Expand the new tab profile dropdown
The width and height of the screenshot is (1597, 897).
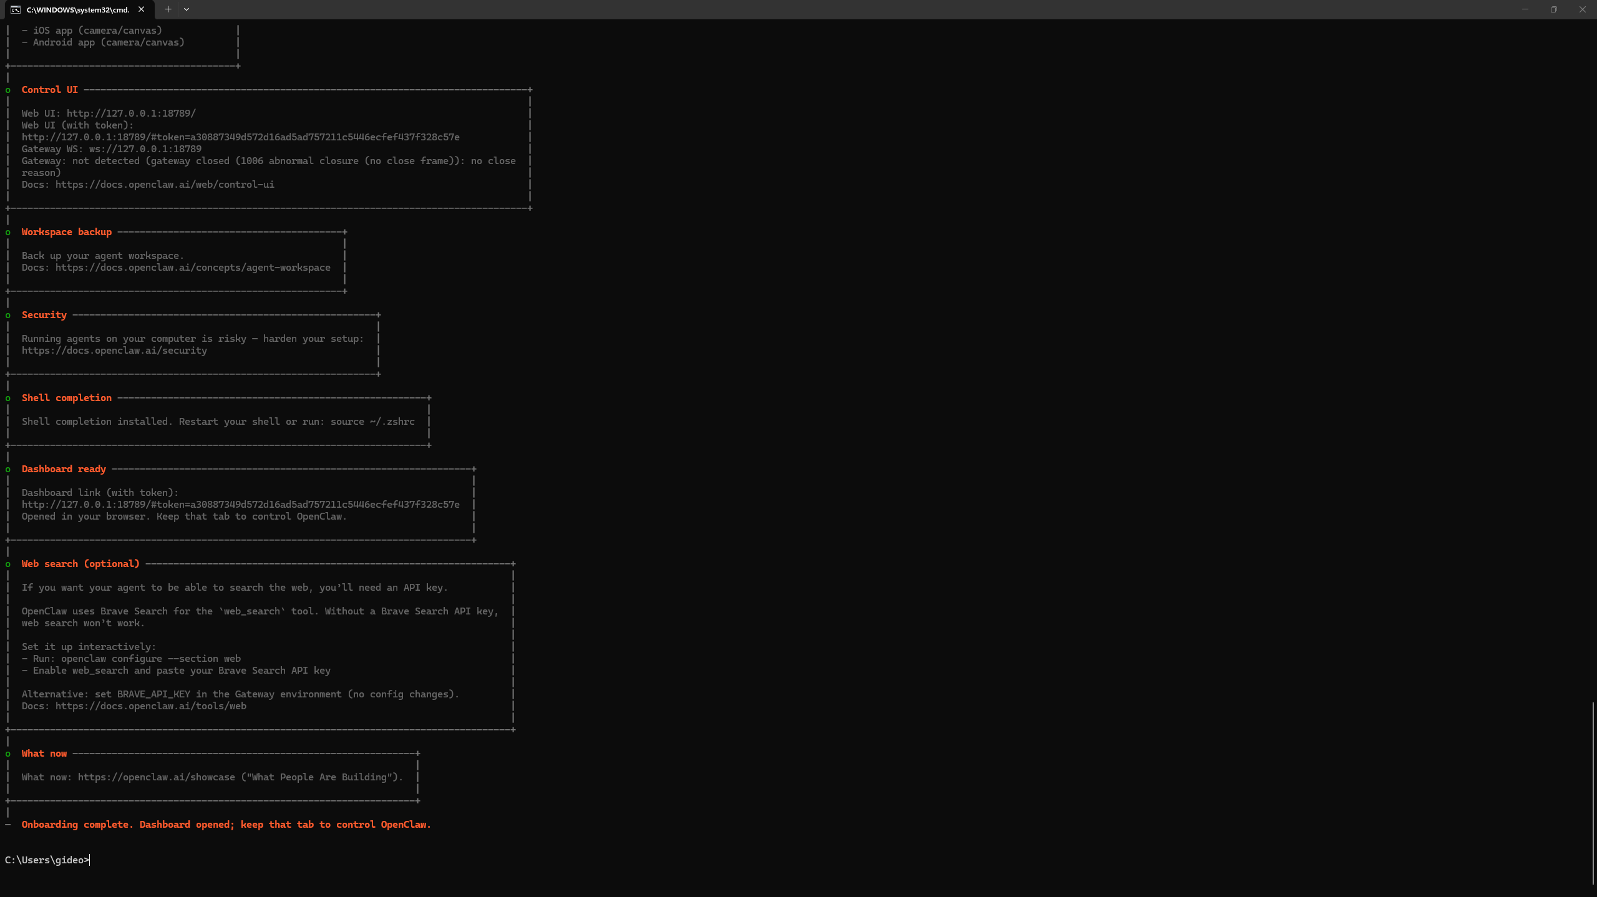tap(187, 9)
